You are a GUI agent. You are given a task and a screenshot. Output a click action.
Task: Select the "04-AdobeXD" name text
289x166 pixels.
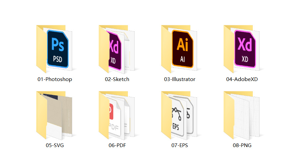coord(242,79)
